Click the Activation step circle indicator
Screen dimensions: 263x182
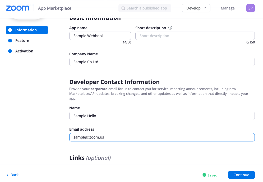pos(10,51)
